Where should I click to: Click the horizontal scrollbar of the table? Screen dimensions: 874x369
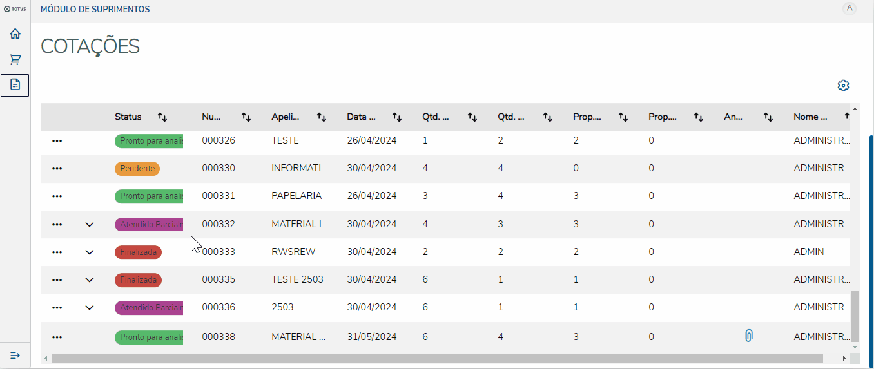pyautogui.click(x=437, y=358)
